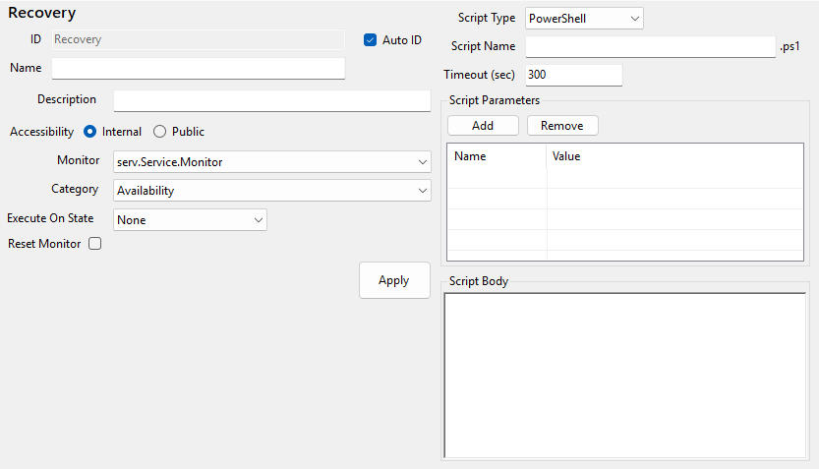Open the Execute On State dropdown
819x469 pixels.
[x=190, y=220]
